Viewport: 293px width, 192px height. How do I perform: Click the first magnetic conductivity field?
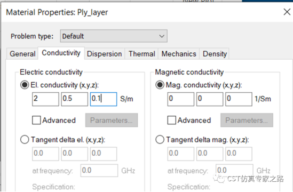point(181,99)
